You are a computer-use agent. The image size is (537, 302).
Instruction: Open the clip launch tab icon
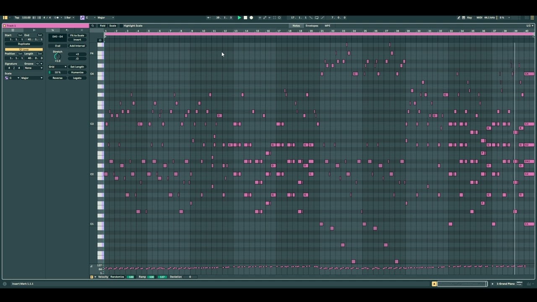click(x=34, y=30)
